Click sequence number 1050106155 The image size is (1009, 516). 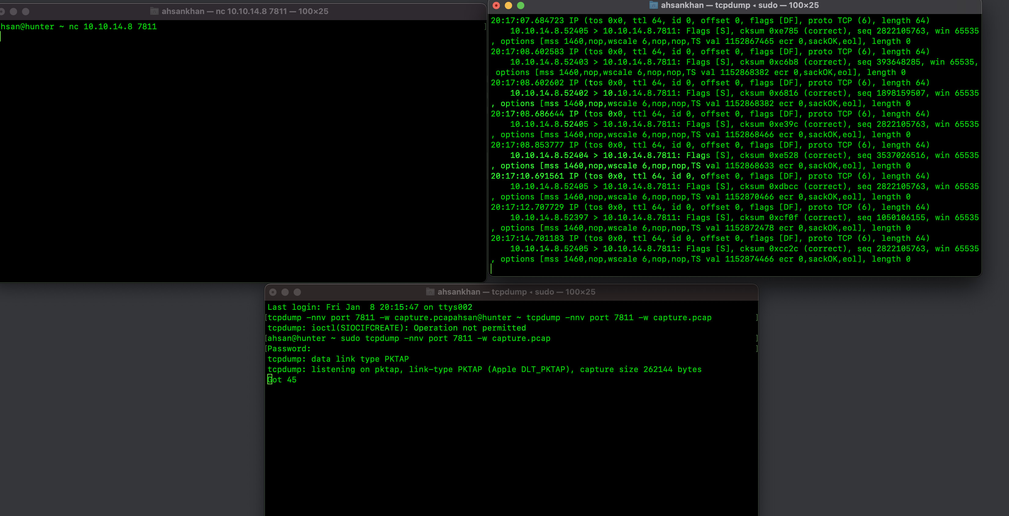901,218
